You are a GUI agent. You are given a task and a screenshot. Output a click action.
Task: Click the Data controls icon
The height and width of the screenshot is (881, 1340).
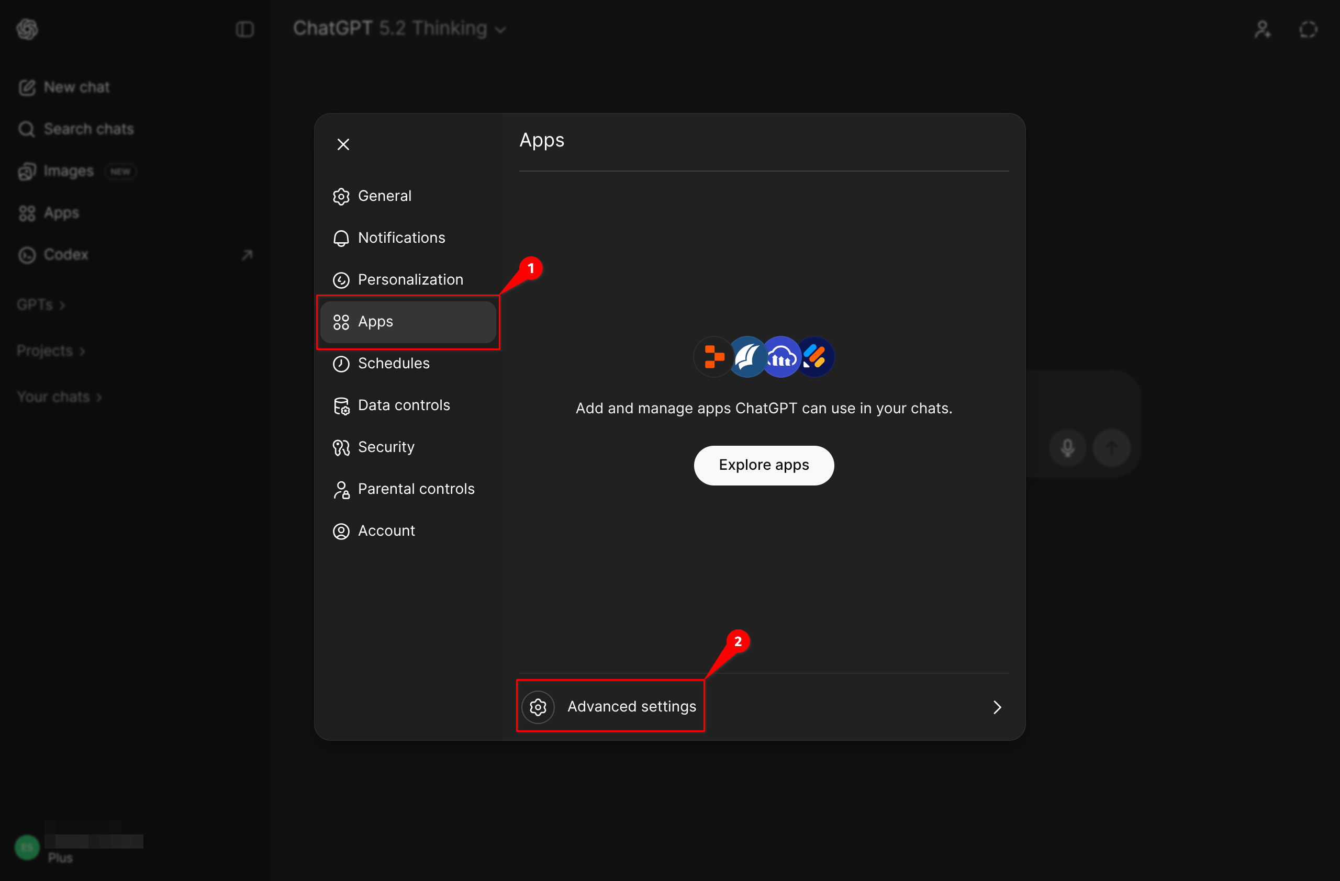(341, 405)
